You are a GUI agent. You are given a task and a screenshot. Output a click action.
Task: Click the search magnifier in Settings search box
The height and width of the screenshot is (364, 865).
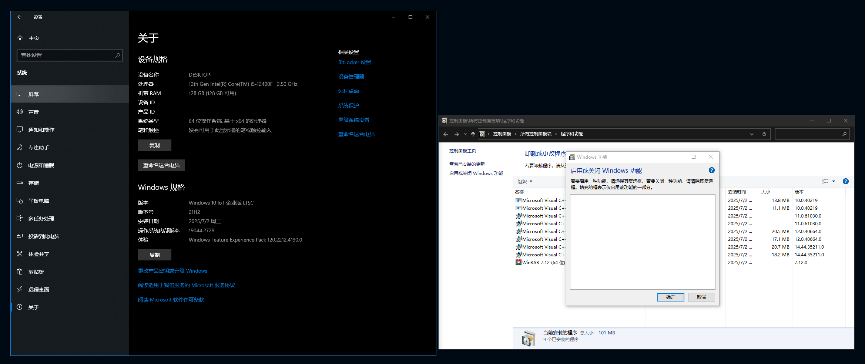pyautogui.click(x=118, y=55)
